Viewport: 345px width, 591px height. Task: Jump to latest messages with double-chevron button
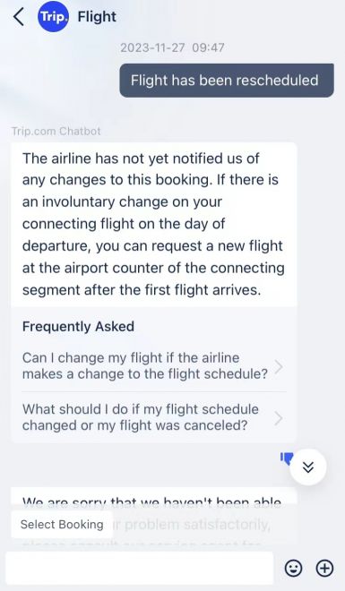(x=308, y=467)
